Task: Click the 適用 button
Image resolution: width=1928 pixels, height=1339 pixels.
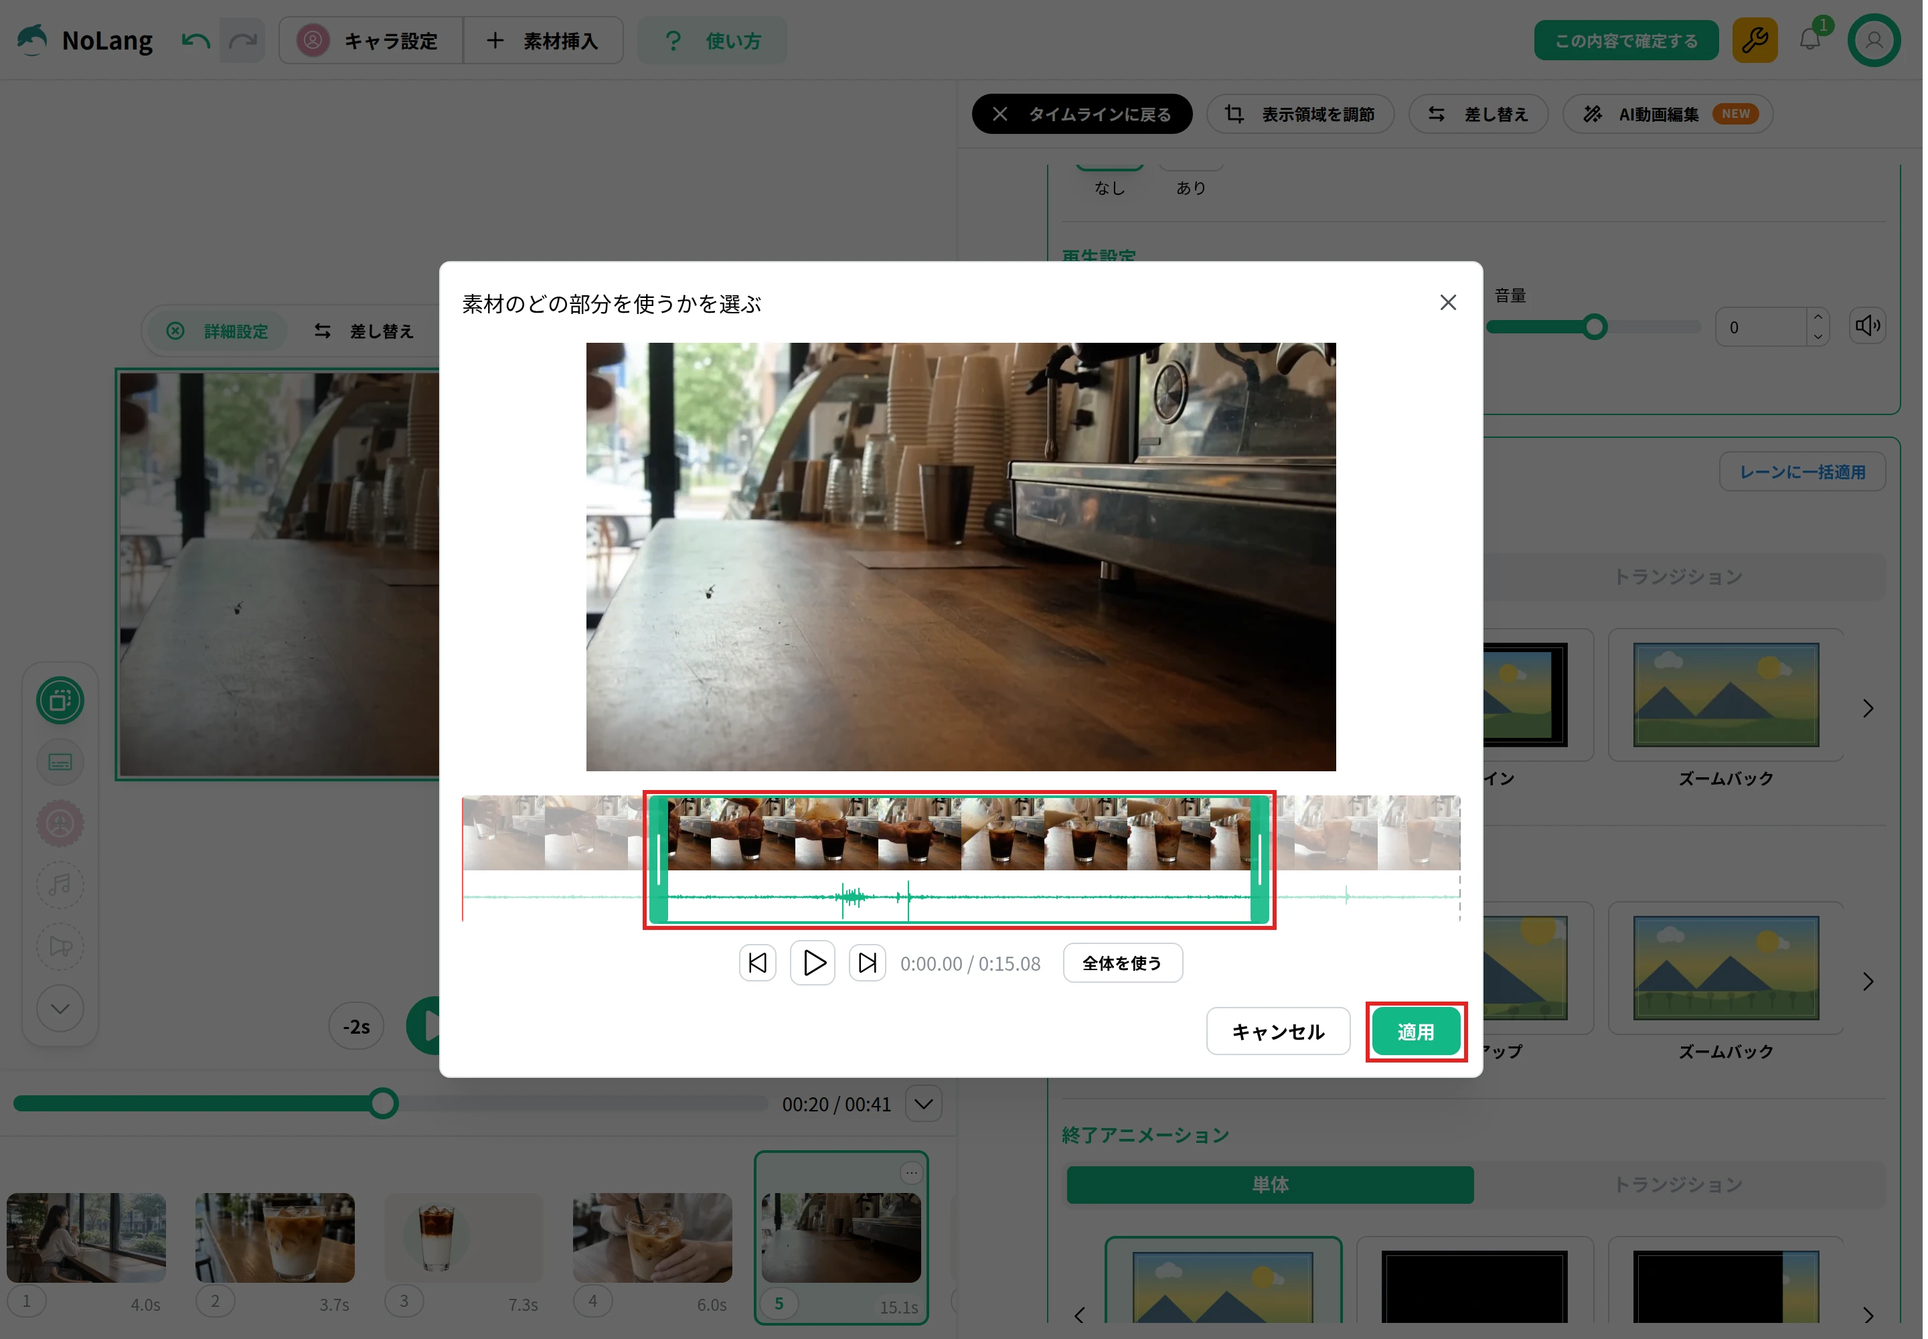Action: [1417, 1032]
